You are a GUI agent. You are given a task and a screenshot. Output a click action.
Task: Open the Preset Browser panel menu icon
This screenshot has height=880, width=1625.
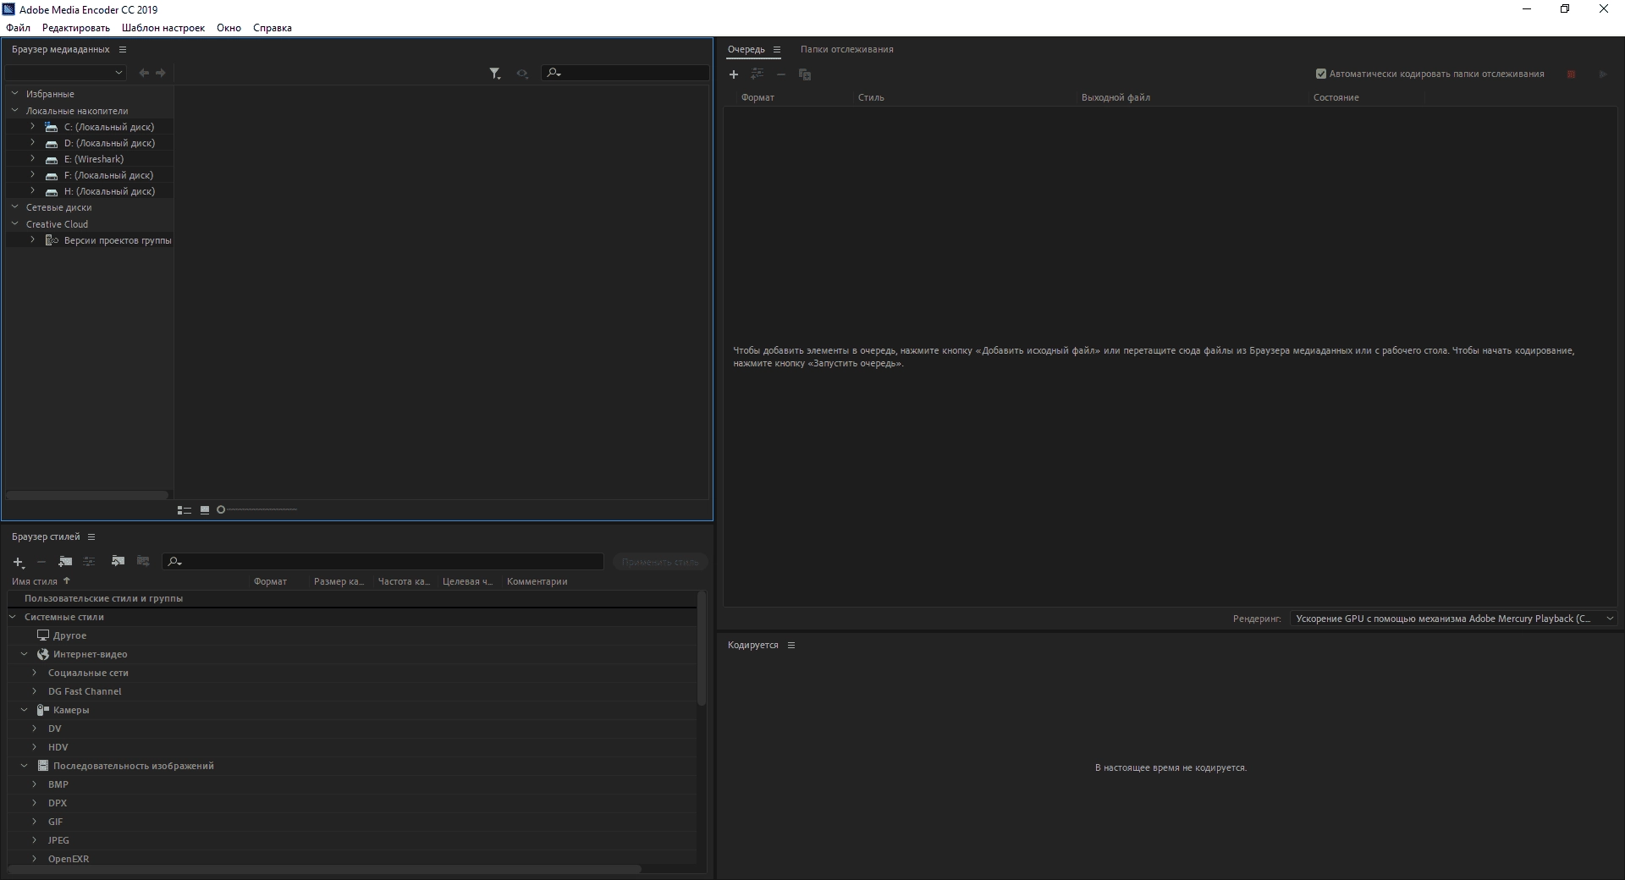tap(91, 537)
